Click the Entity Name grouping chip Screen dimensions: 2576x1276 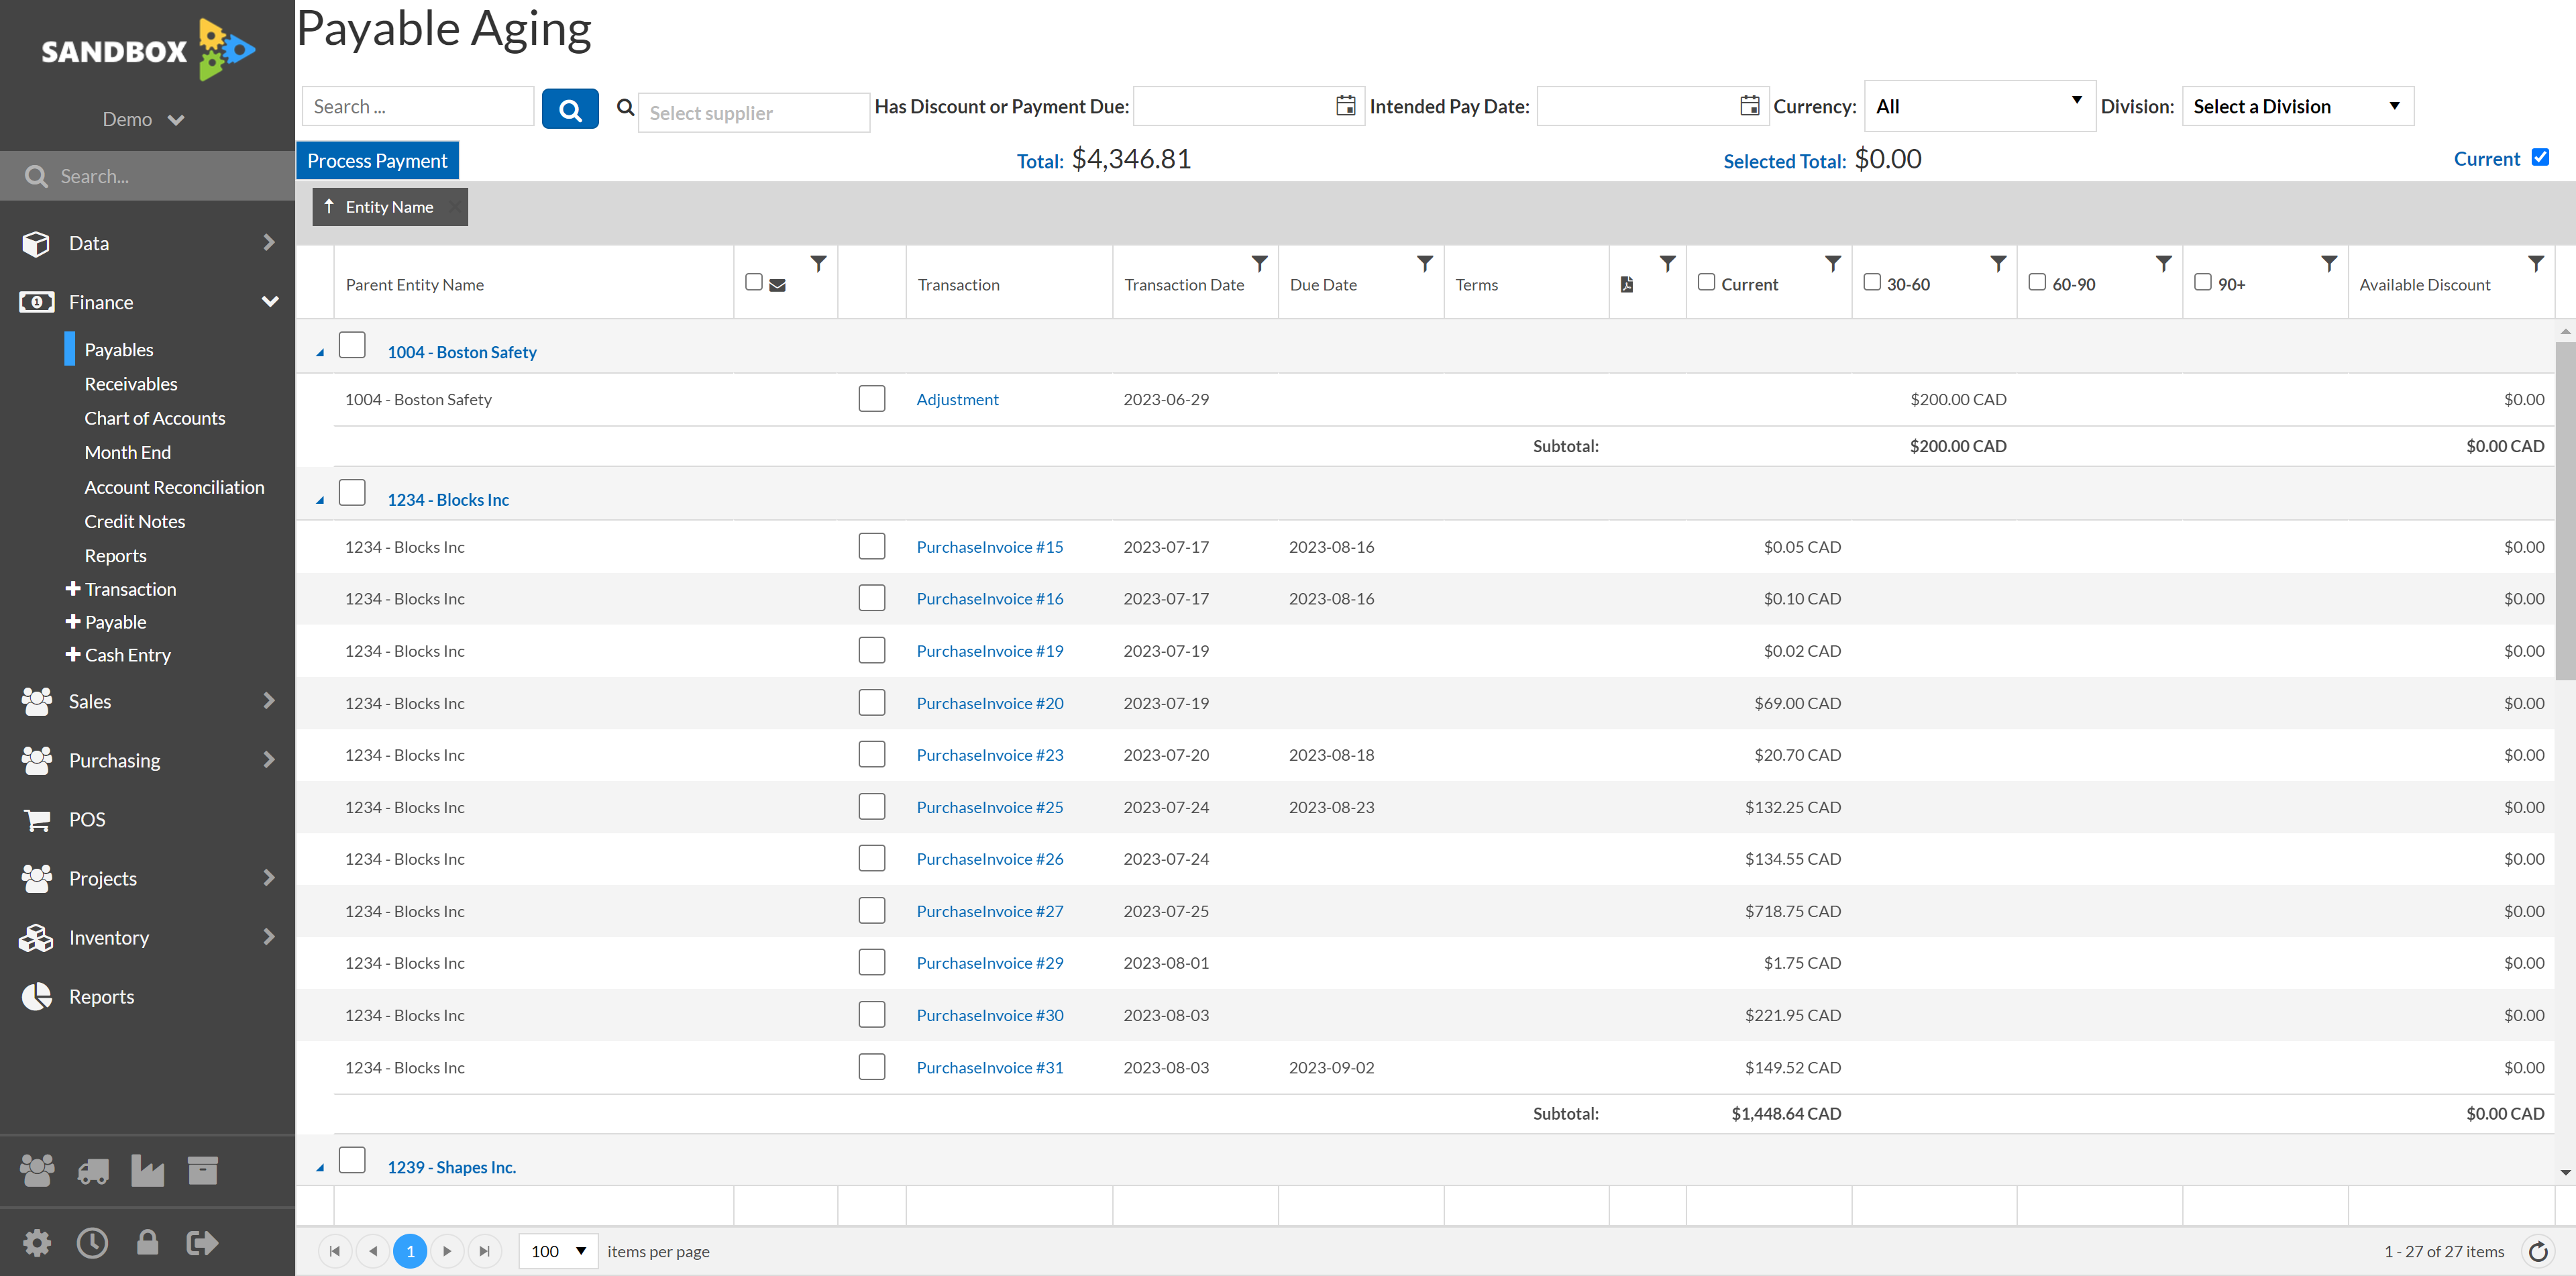point(389,207)
